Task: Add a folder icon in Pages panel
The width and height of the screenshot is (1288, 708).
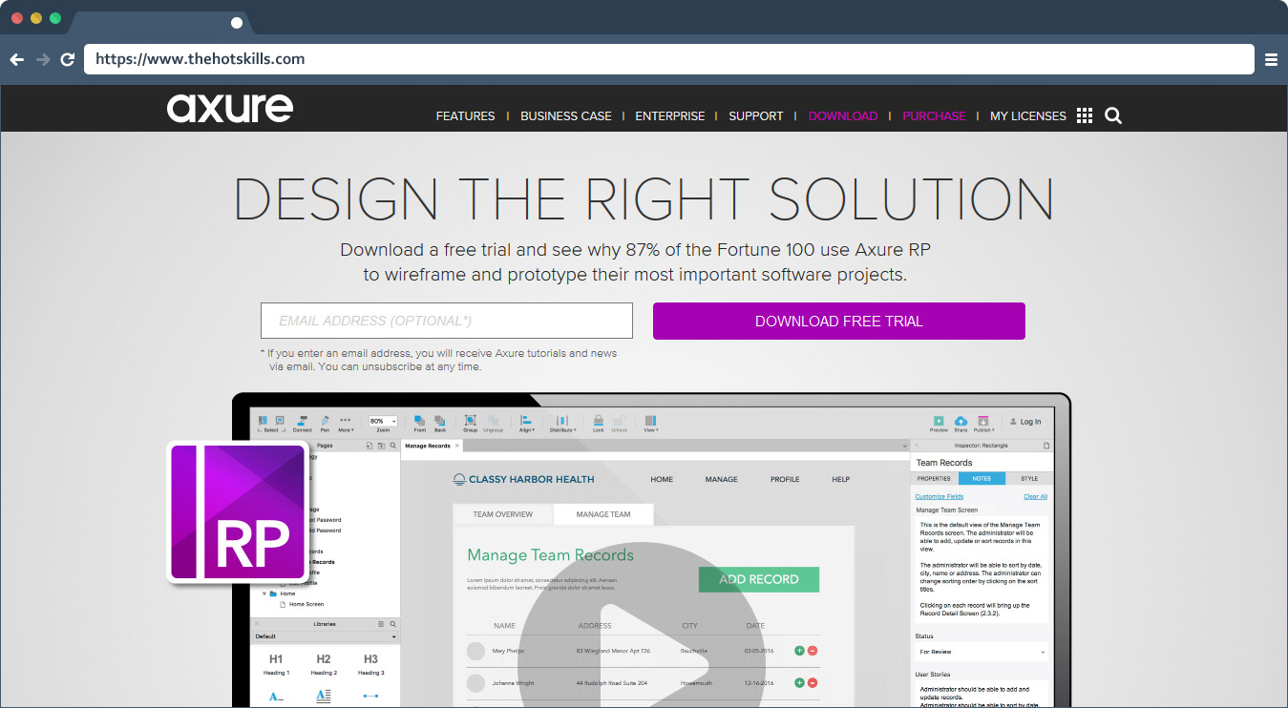Action: pyautogui.click(x=381, y=446)
